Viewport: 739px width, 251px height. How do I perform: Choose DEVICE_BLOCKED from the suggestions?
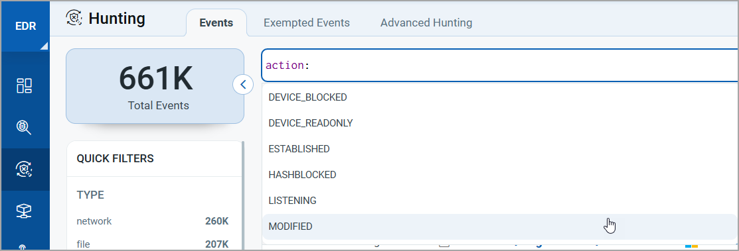coord(499,97)
